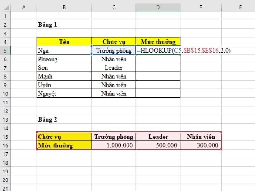The height and width of the screenshot is (191, 255).
Task: Click the yellow 'Tên' header cell
Action: 64,42
